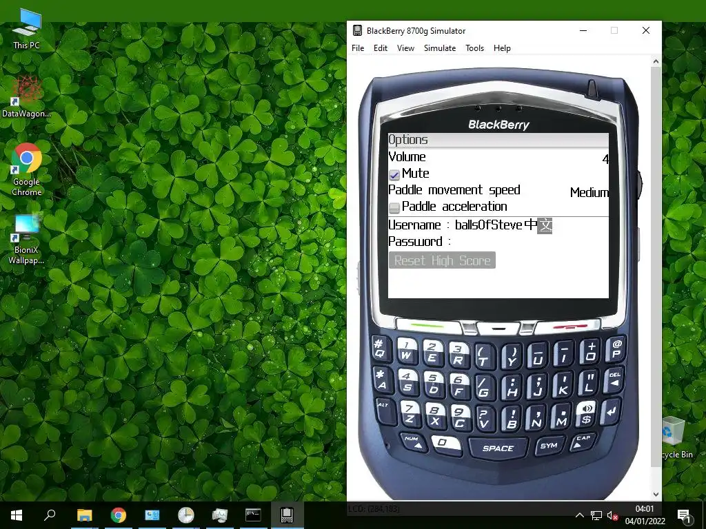
Task: Change the Paddle movement speed Medium value
Action: coord(589,193)
